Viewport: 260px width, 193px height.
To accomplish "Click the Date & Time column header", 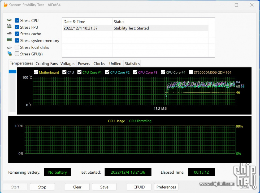I will point(87,22).
